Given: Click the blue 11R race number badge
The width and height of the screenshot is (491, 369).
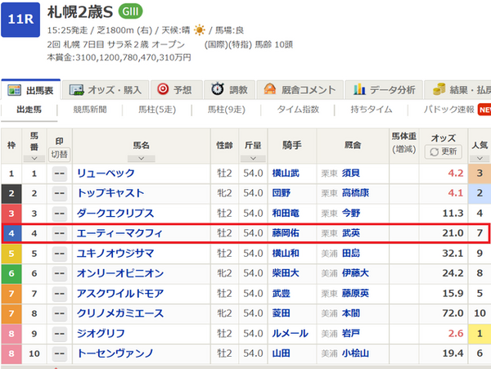Looking at the screenshot, I should (21, 20).
